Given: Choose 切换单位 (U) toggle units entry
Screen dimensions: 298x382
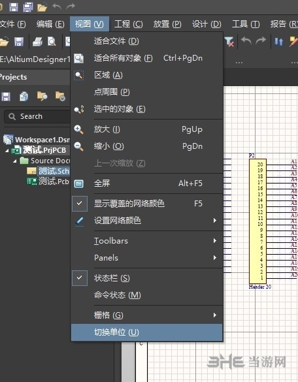Looking at the screenshot, I should click(147, 332).
